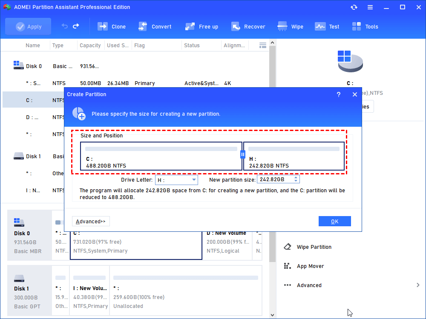
Task: Select D: New Volume in disk map
Action: (x=227, y=246)
